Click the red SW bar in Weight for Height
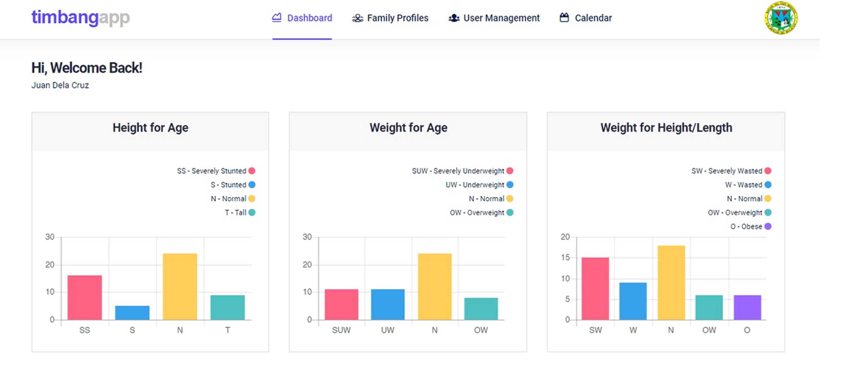 click(595, 288)
